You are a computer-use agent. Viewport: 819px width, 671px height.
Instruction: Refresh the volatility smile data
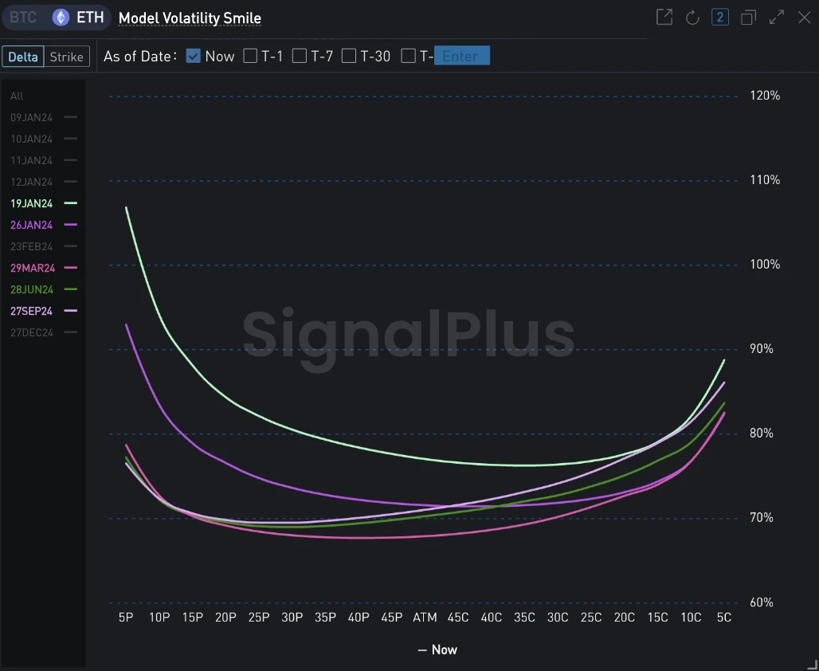pos(692,18)
